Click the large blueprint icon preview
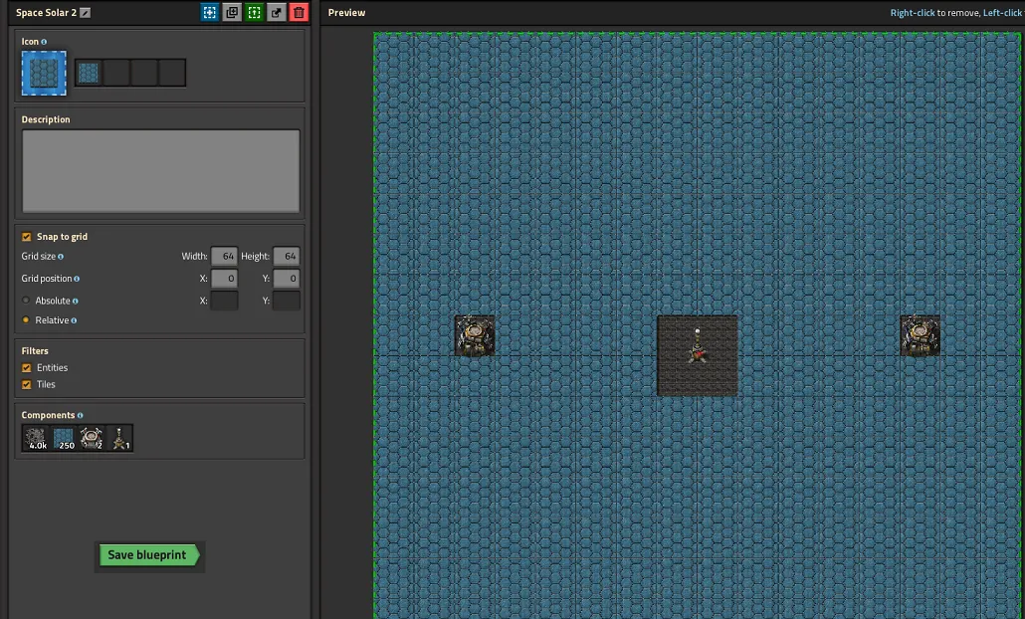1025x619 pixels. click(x=44, y=74)
